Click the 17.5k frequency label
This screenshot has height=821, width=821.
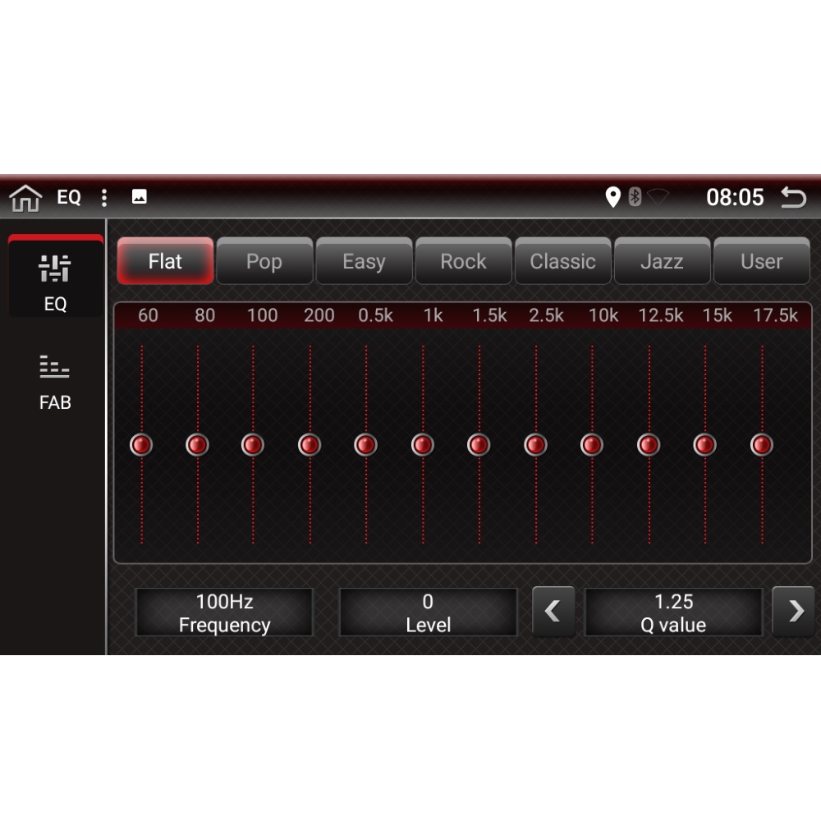[775, 315]
